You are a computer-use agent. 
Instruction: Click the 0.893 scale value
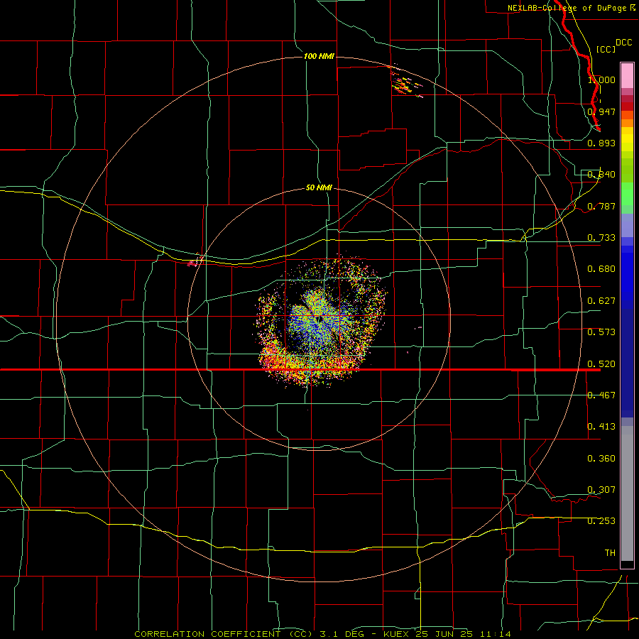click(x=601, y=143)
